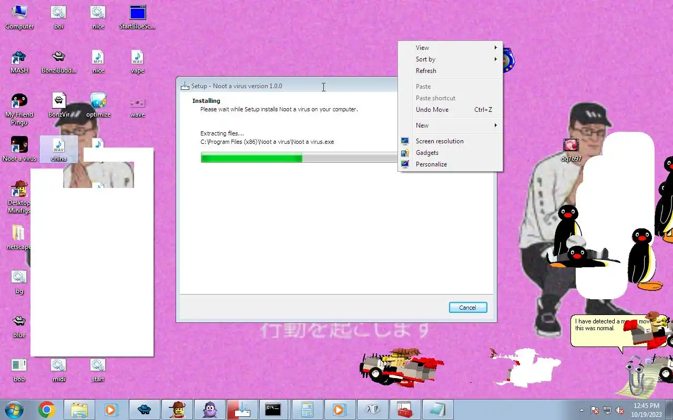The image size is (673, 420).
Task: Select the blue desktop icon
Action: tap(19, 326)
